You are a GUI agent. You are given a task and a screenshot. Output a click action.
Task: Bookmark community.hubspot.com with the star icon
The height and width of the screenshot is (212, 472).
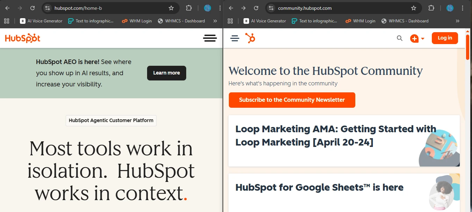(x=414, y=8)
